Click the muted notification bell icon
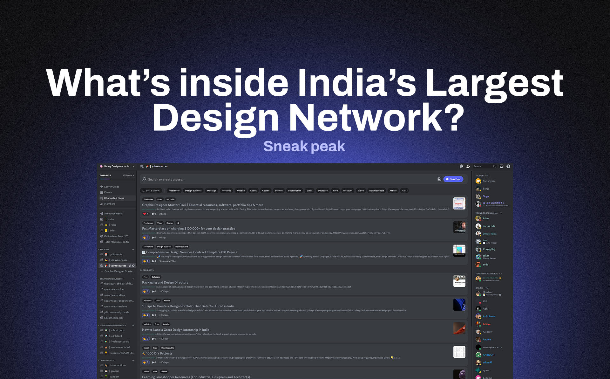 click(x=461, y=166)
